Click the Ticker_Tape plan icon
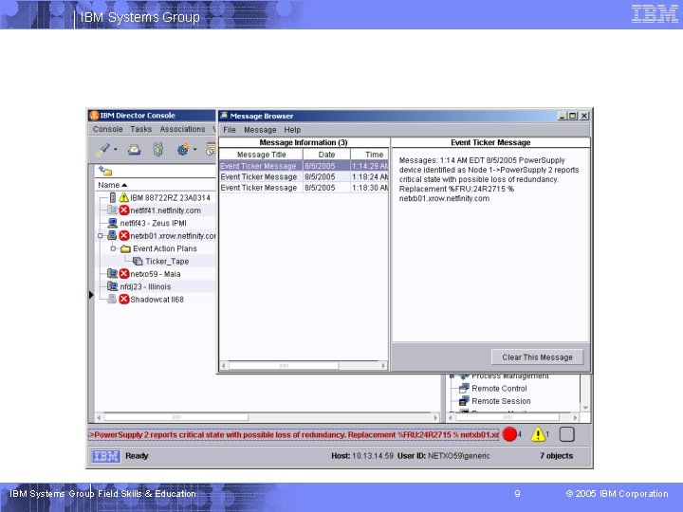This screenshot has width=683, height=512. pos(138,262)
